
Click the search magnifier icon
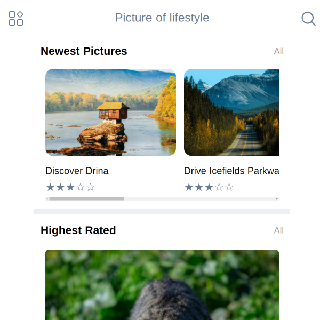point(308,19)
